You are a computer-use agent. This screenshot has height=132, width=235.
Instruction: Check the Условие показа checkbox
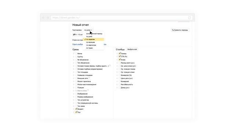click(76, 66)
